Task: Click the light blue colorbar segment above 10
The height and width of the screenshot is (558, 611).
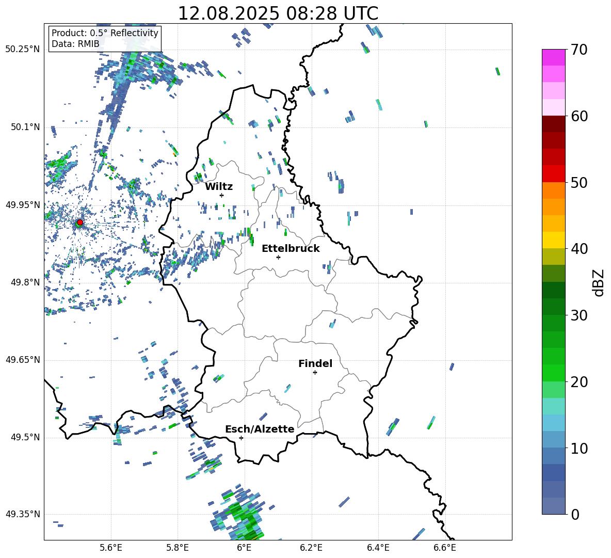Action: (x=553, y=439)
